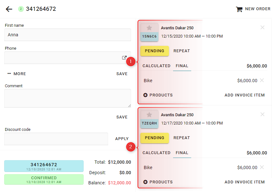
Task: Remove the 12/17/2020 booking with its X icon
Action: coord(262,114)
